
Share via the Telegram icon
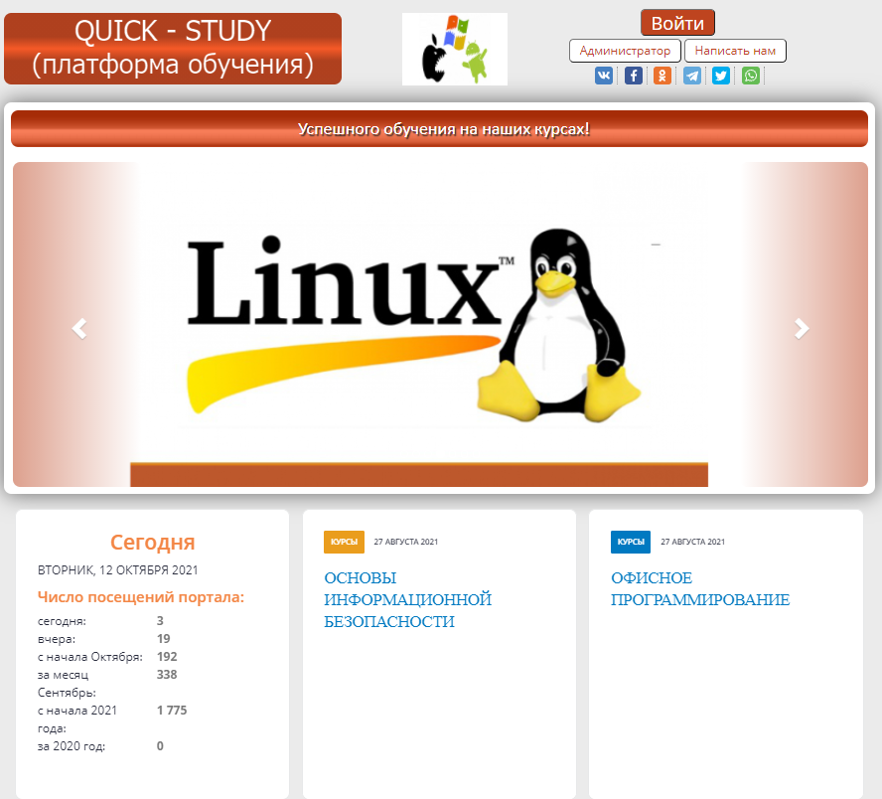point(692,76)
